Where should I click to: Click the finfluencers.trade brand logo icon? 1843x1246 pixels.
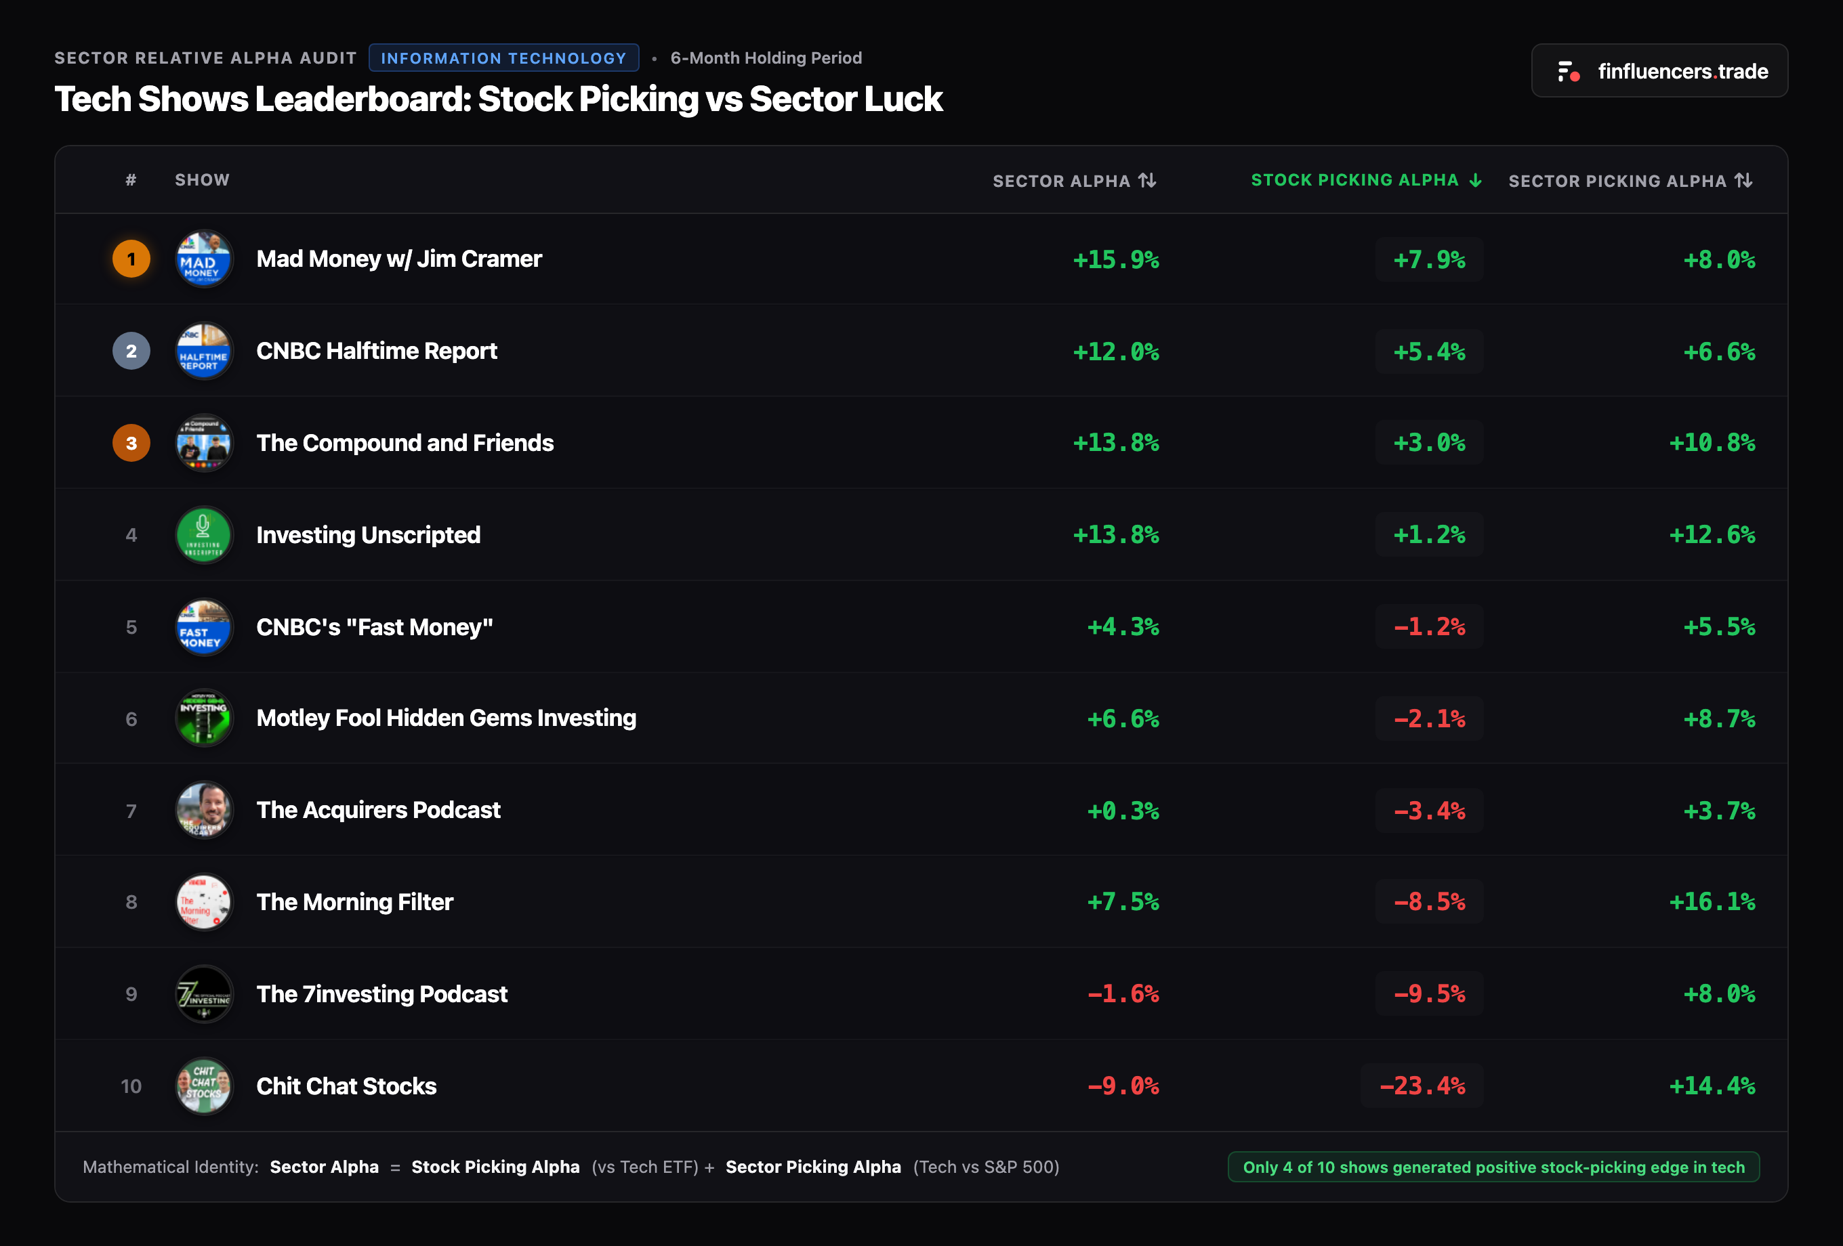coord(1568,71)
